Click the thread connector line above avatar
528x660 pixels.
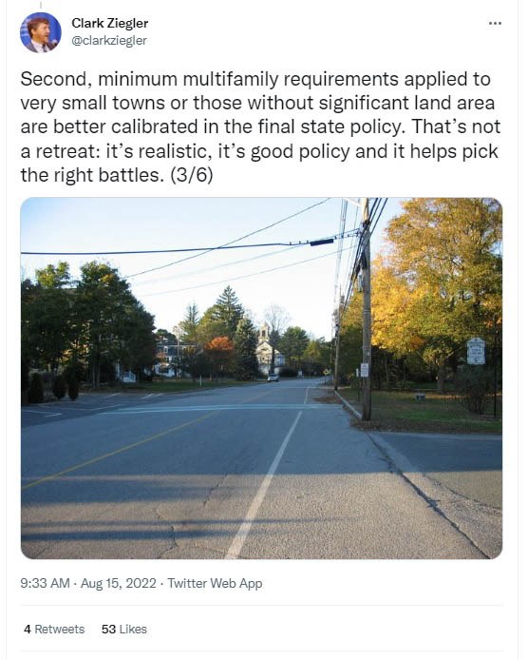[x=41, y=5]
